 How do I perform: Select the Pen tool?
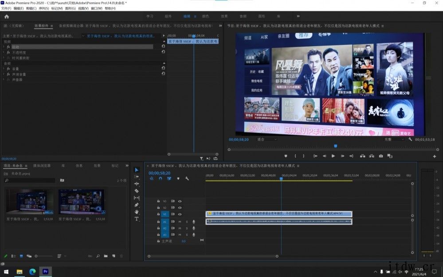[x=137, y=205]
